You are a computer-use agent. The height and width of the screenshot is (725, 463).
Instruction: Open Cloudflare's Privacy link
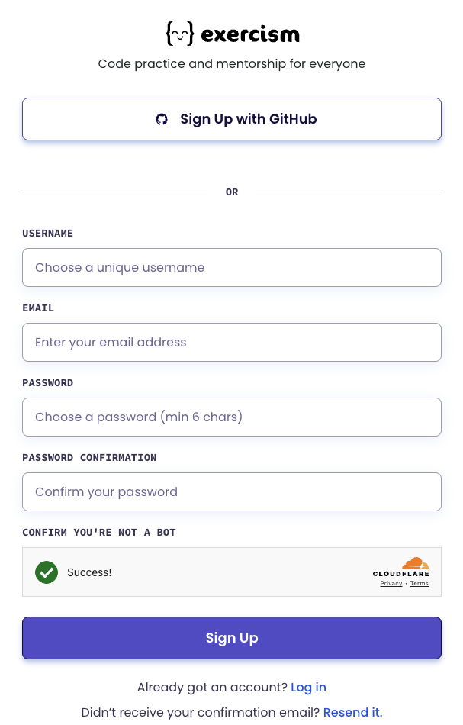[x=391, y=583]
